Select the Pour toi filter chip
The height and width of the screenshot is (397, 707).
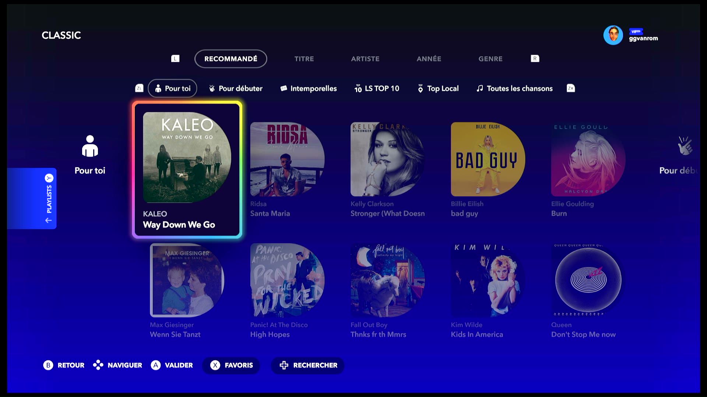[x=172, y=88]
